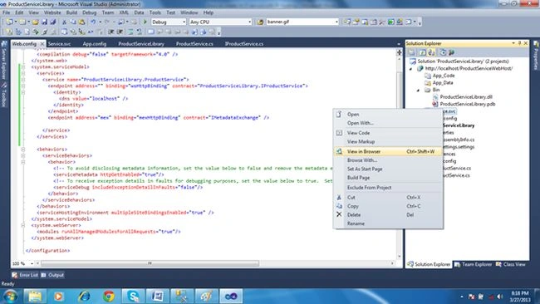Switch to the IProductService.cs tab
540x304 pixels.
[244, 44]
